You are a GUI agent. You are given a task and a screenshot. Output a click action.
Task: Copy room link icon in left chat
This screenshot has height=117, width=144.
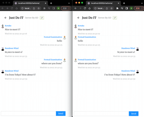pos(42,18)
